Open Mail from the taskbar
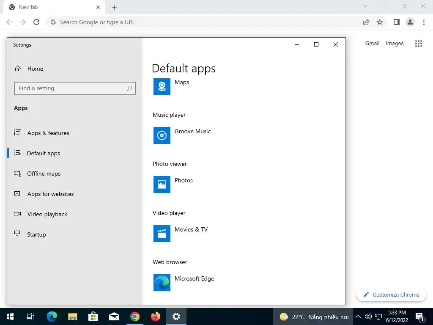The width and height of the screenshot is (433, 325). [x=114, y=317]
